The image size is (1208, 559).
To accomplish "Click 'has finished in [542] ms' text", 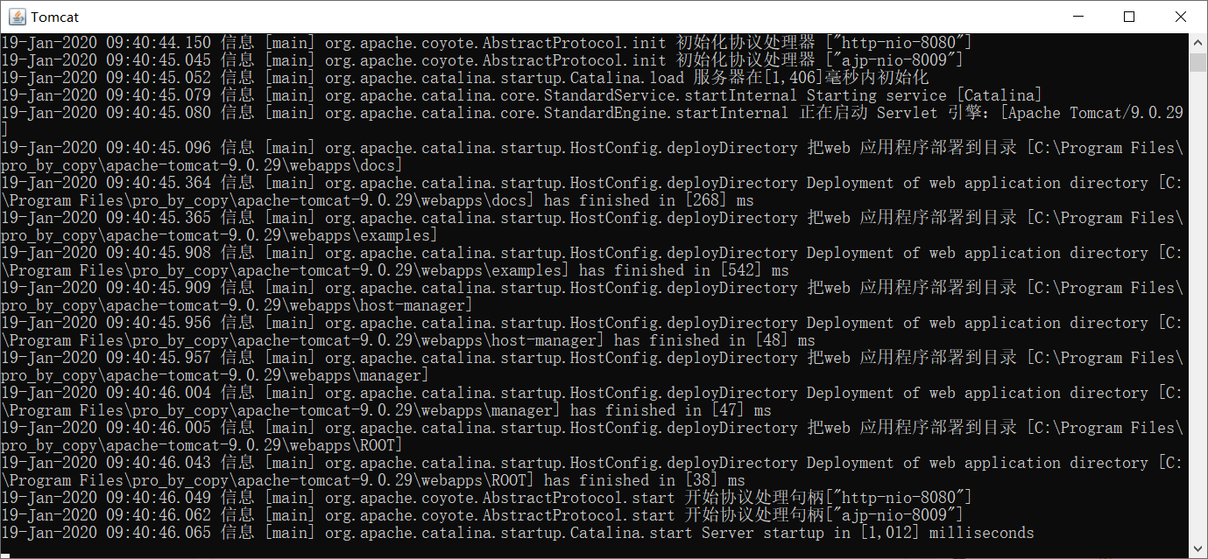I will [683, 270].
